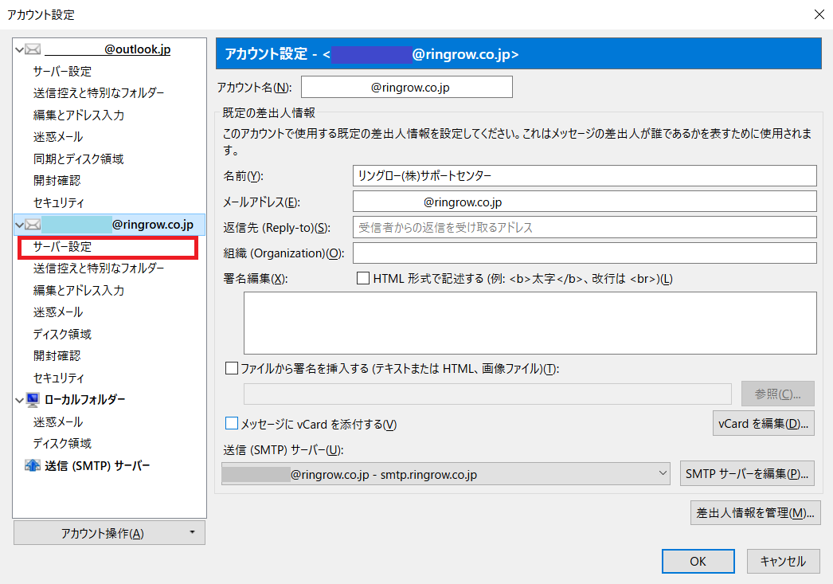This screenshot has width=833, height=584.
Task: Click the OK button
Action: (x=698, y=561)
